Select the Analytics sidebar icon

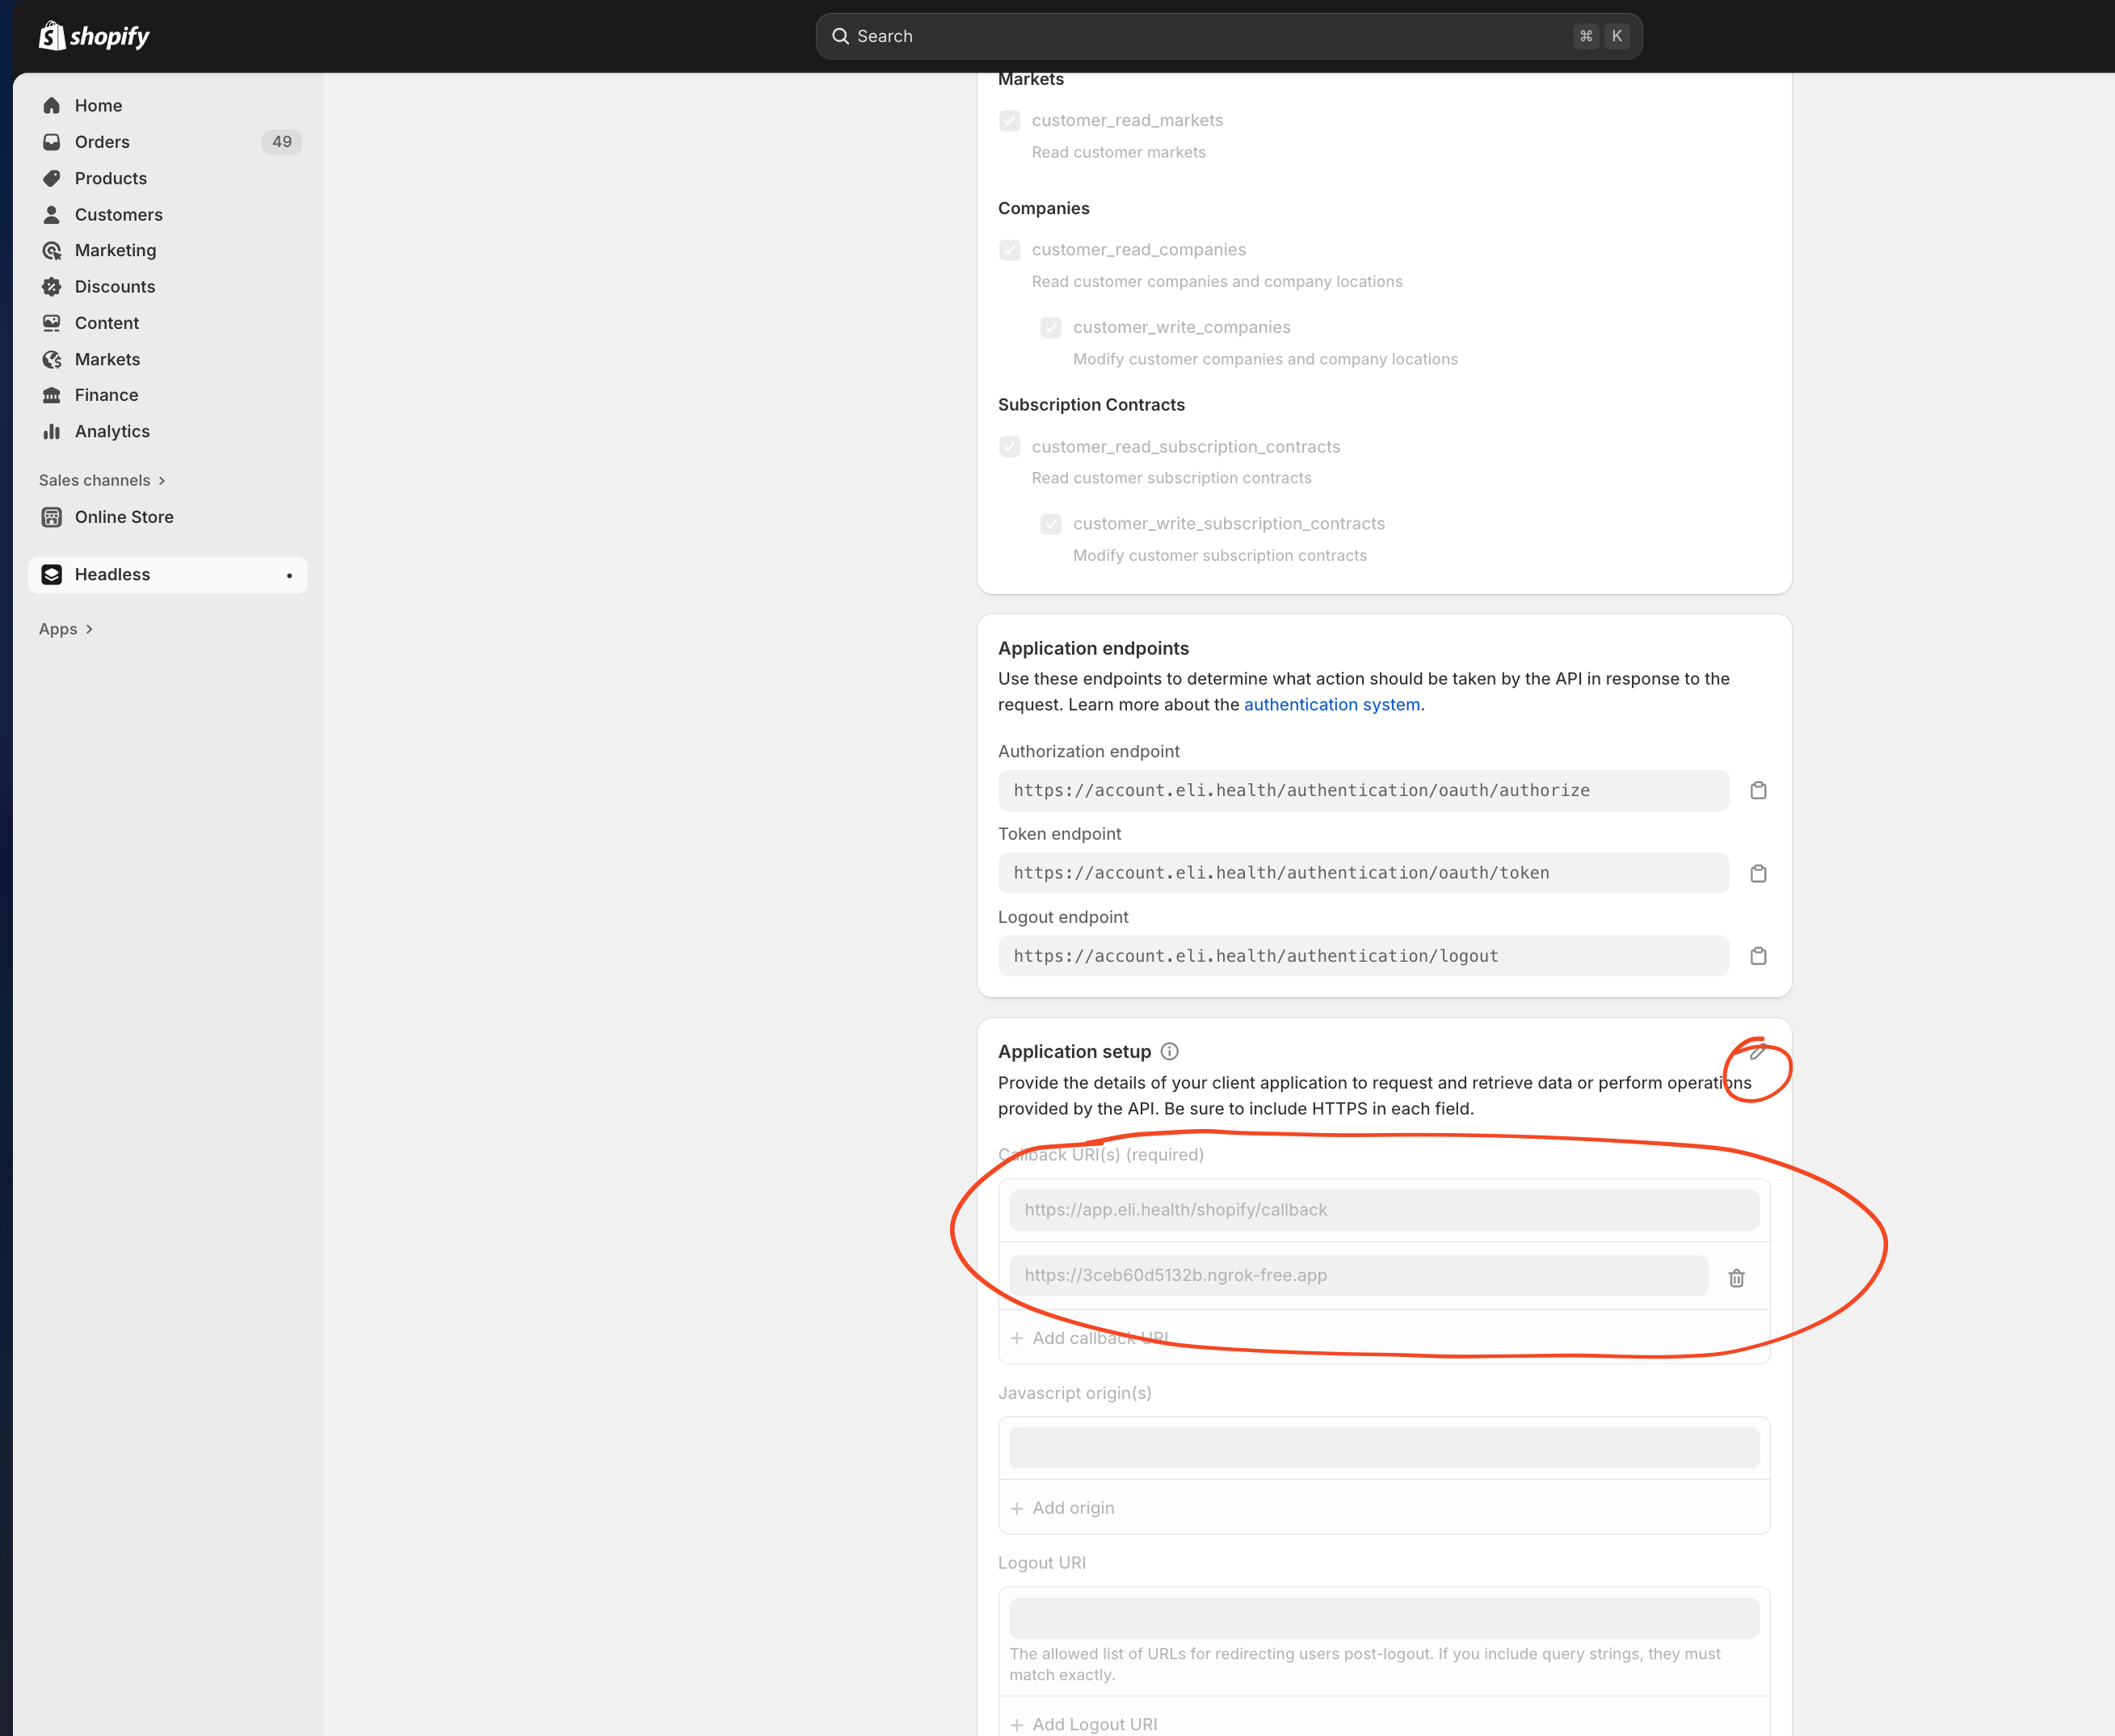(x=52, y=431)
